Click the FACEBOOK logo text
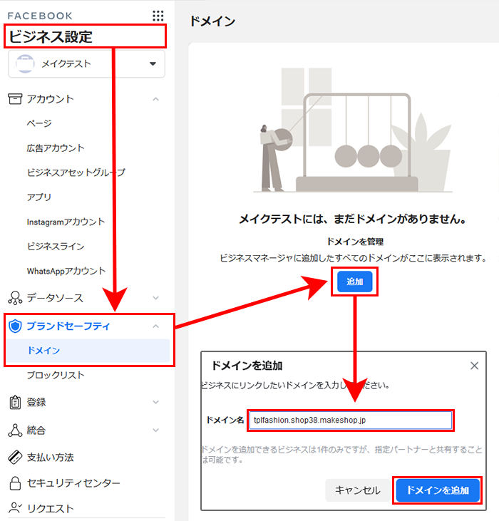499x521 pixels. tap(40, 16)
